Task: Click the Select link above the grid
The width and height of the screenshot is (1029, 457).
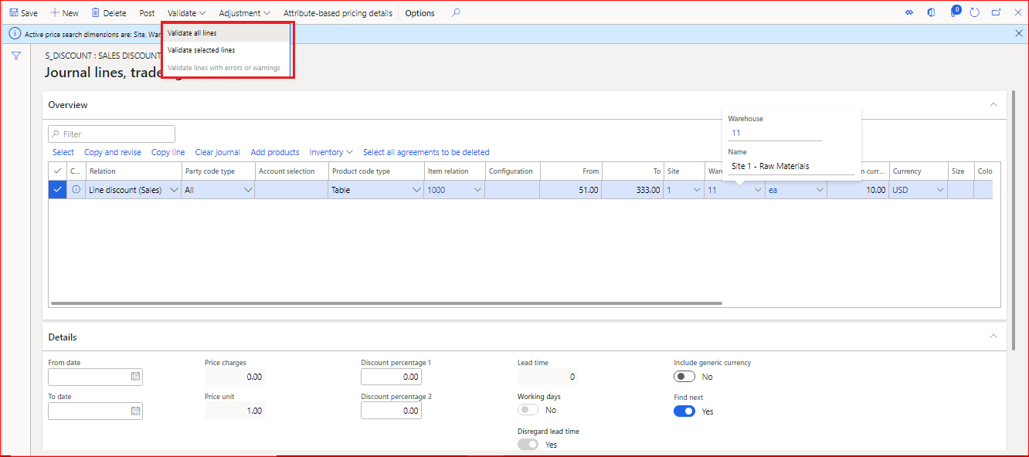Action: (x=63, y=152)
